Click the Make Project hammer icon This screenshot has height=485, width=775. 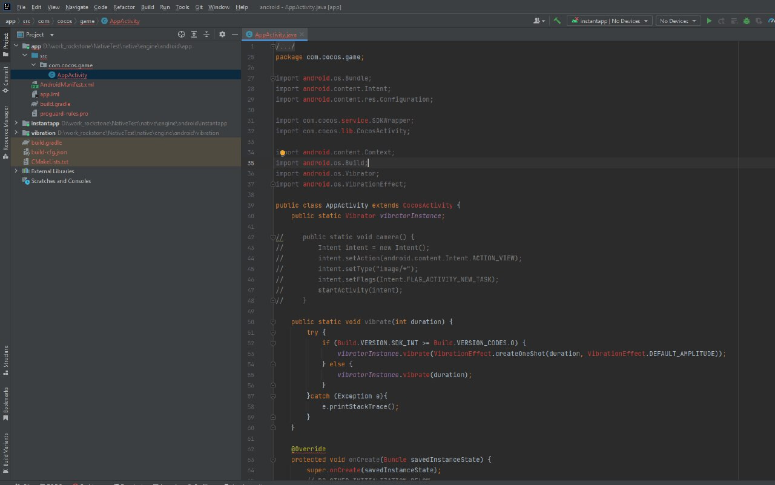click(557, 21)
